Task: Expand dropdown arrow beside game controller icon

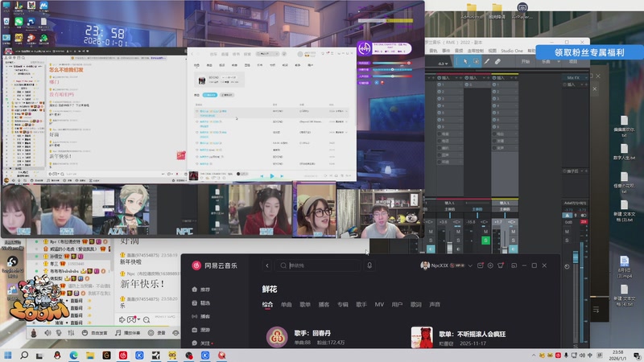Action: tap(138, 319)
